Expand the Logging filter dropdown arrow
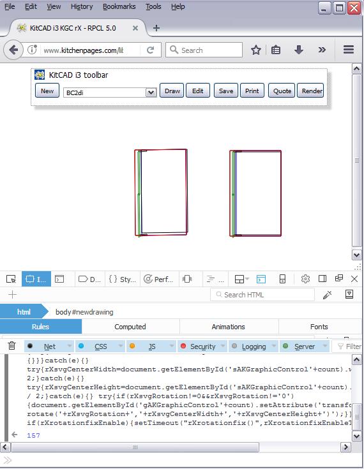364x469 pixels. pyautogui.click(x=273, y=346)
